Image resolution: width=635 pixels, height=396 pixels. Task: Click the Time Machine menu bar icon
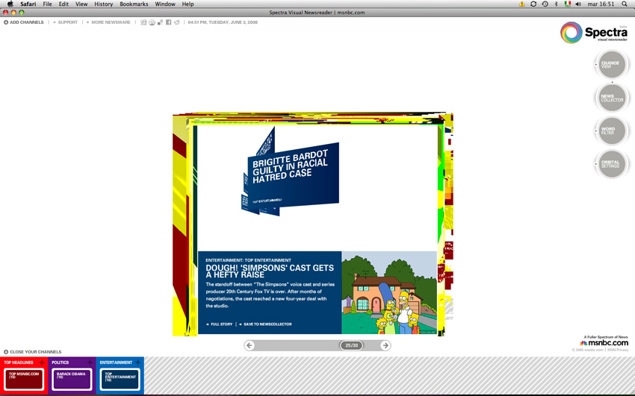[545, 4]
